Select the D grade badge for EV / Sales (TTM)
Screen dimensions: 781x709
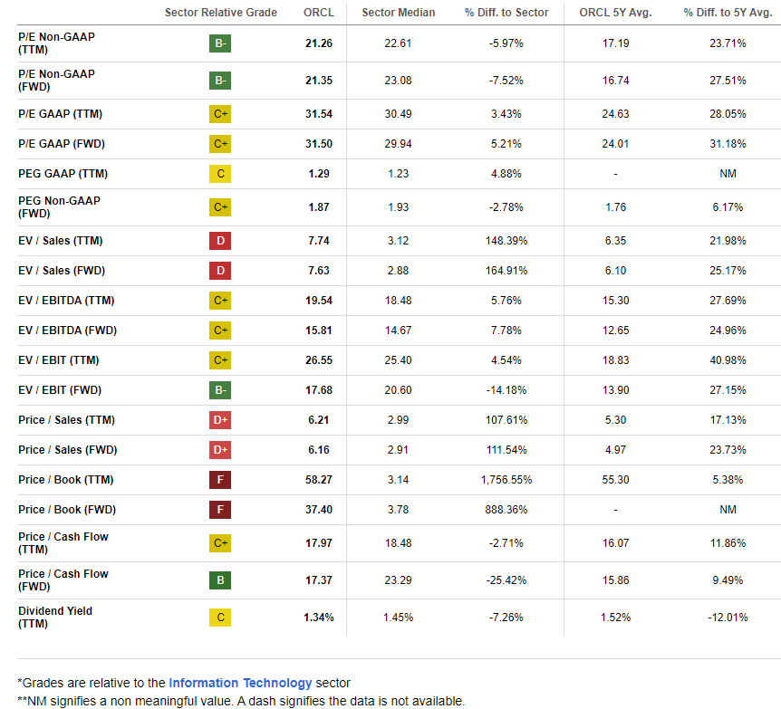(220, 241)
